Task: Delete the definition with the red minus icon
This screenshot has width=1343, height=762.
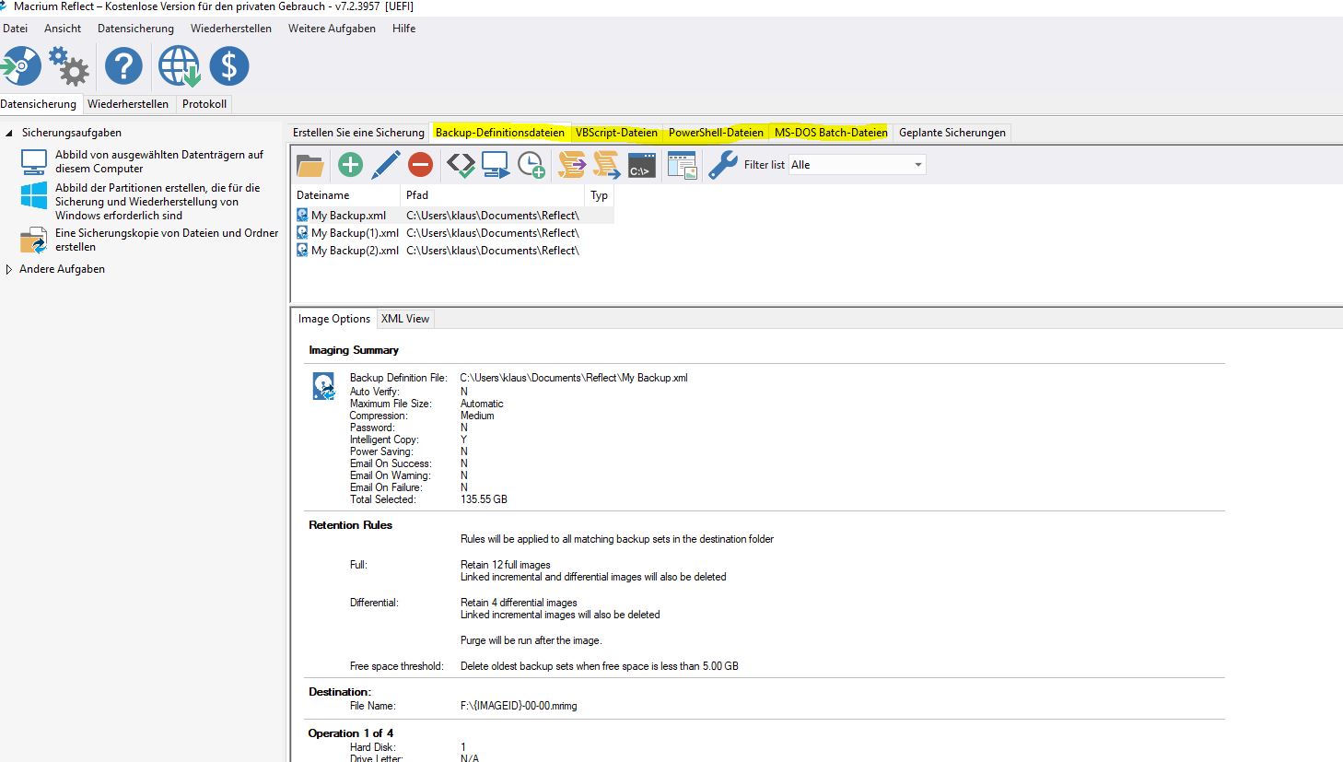Action: tap(420, 165)
